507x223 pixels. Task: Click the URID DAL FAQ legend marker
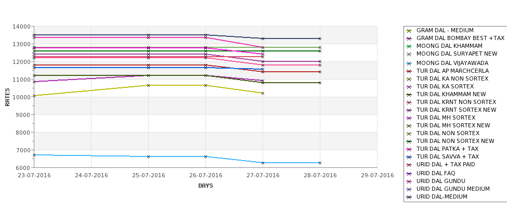(x=409, y=174)
